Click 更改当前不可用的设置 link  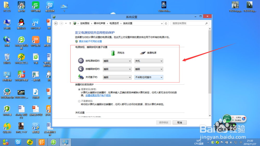click(90, 41)
